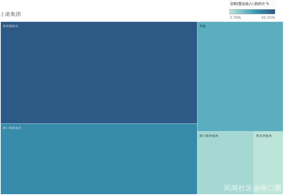Click the 3.76% legend minimum value
The image size is (285, 196).
[235, 17]
